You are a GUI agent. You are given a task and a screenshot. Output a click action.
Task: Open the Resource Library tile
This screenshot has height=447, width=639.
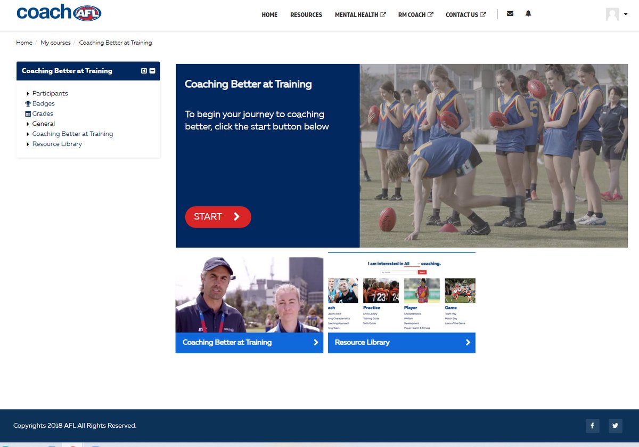point(402,343)
